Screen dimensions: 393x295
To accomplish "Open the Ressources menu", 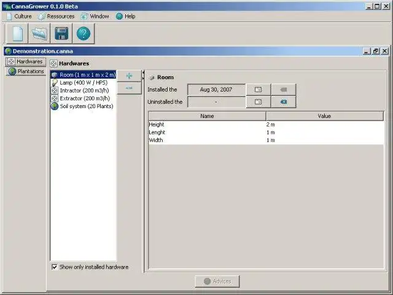I will click(56, 17).
